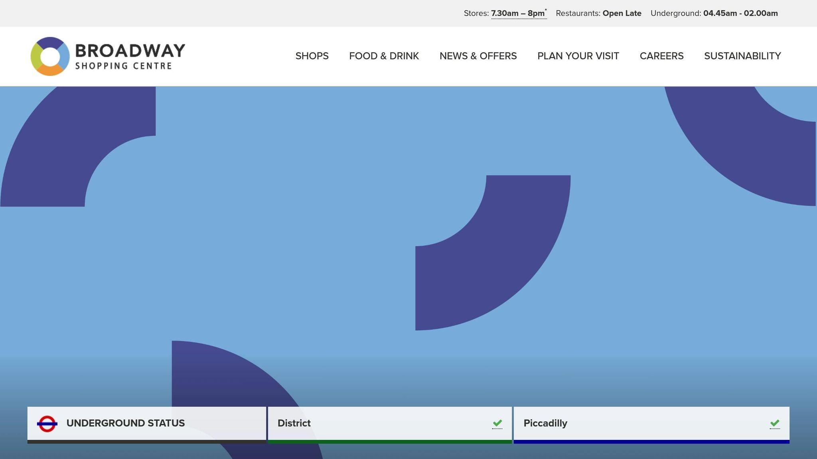Open the Sustainability page
Screen dimensions: 817x459
[x=742, y=56]
